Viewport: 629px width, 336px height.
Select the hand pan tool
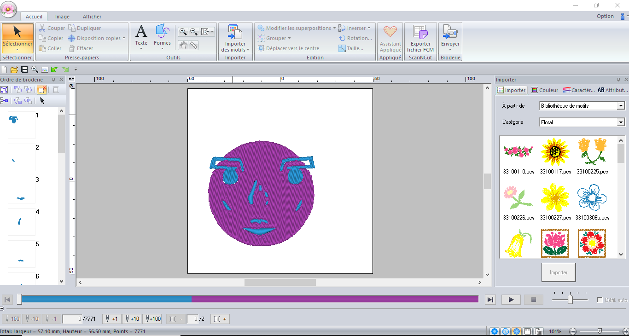coord(183,45)
